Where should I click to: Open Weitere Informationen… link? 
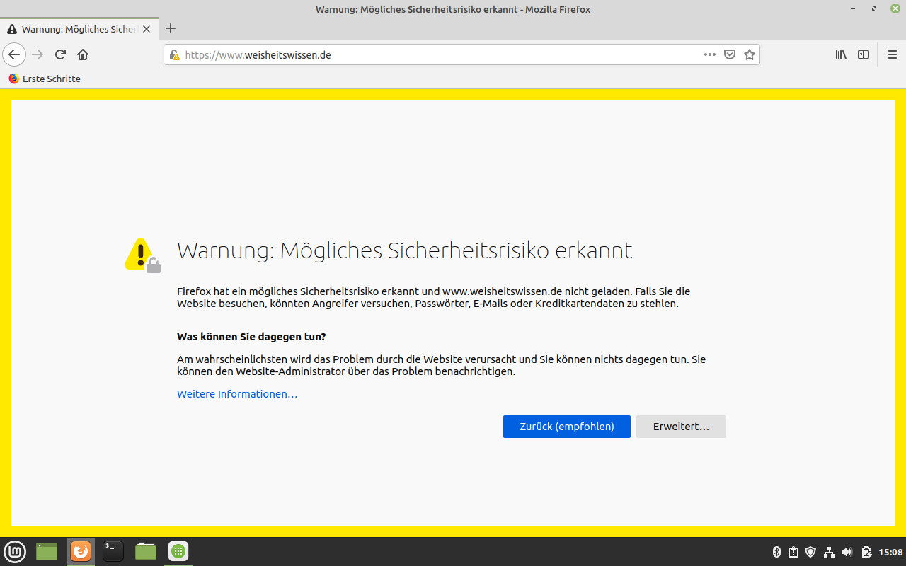237,394
